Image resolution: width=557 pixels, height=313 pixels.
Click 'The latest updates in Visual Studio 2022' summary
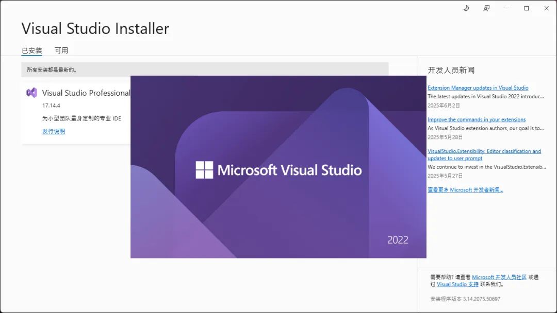pos(486,96)
